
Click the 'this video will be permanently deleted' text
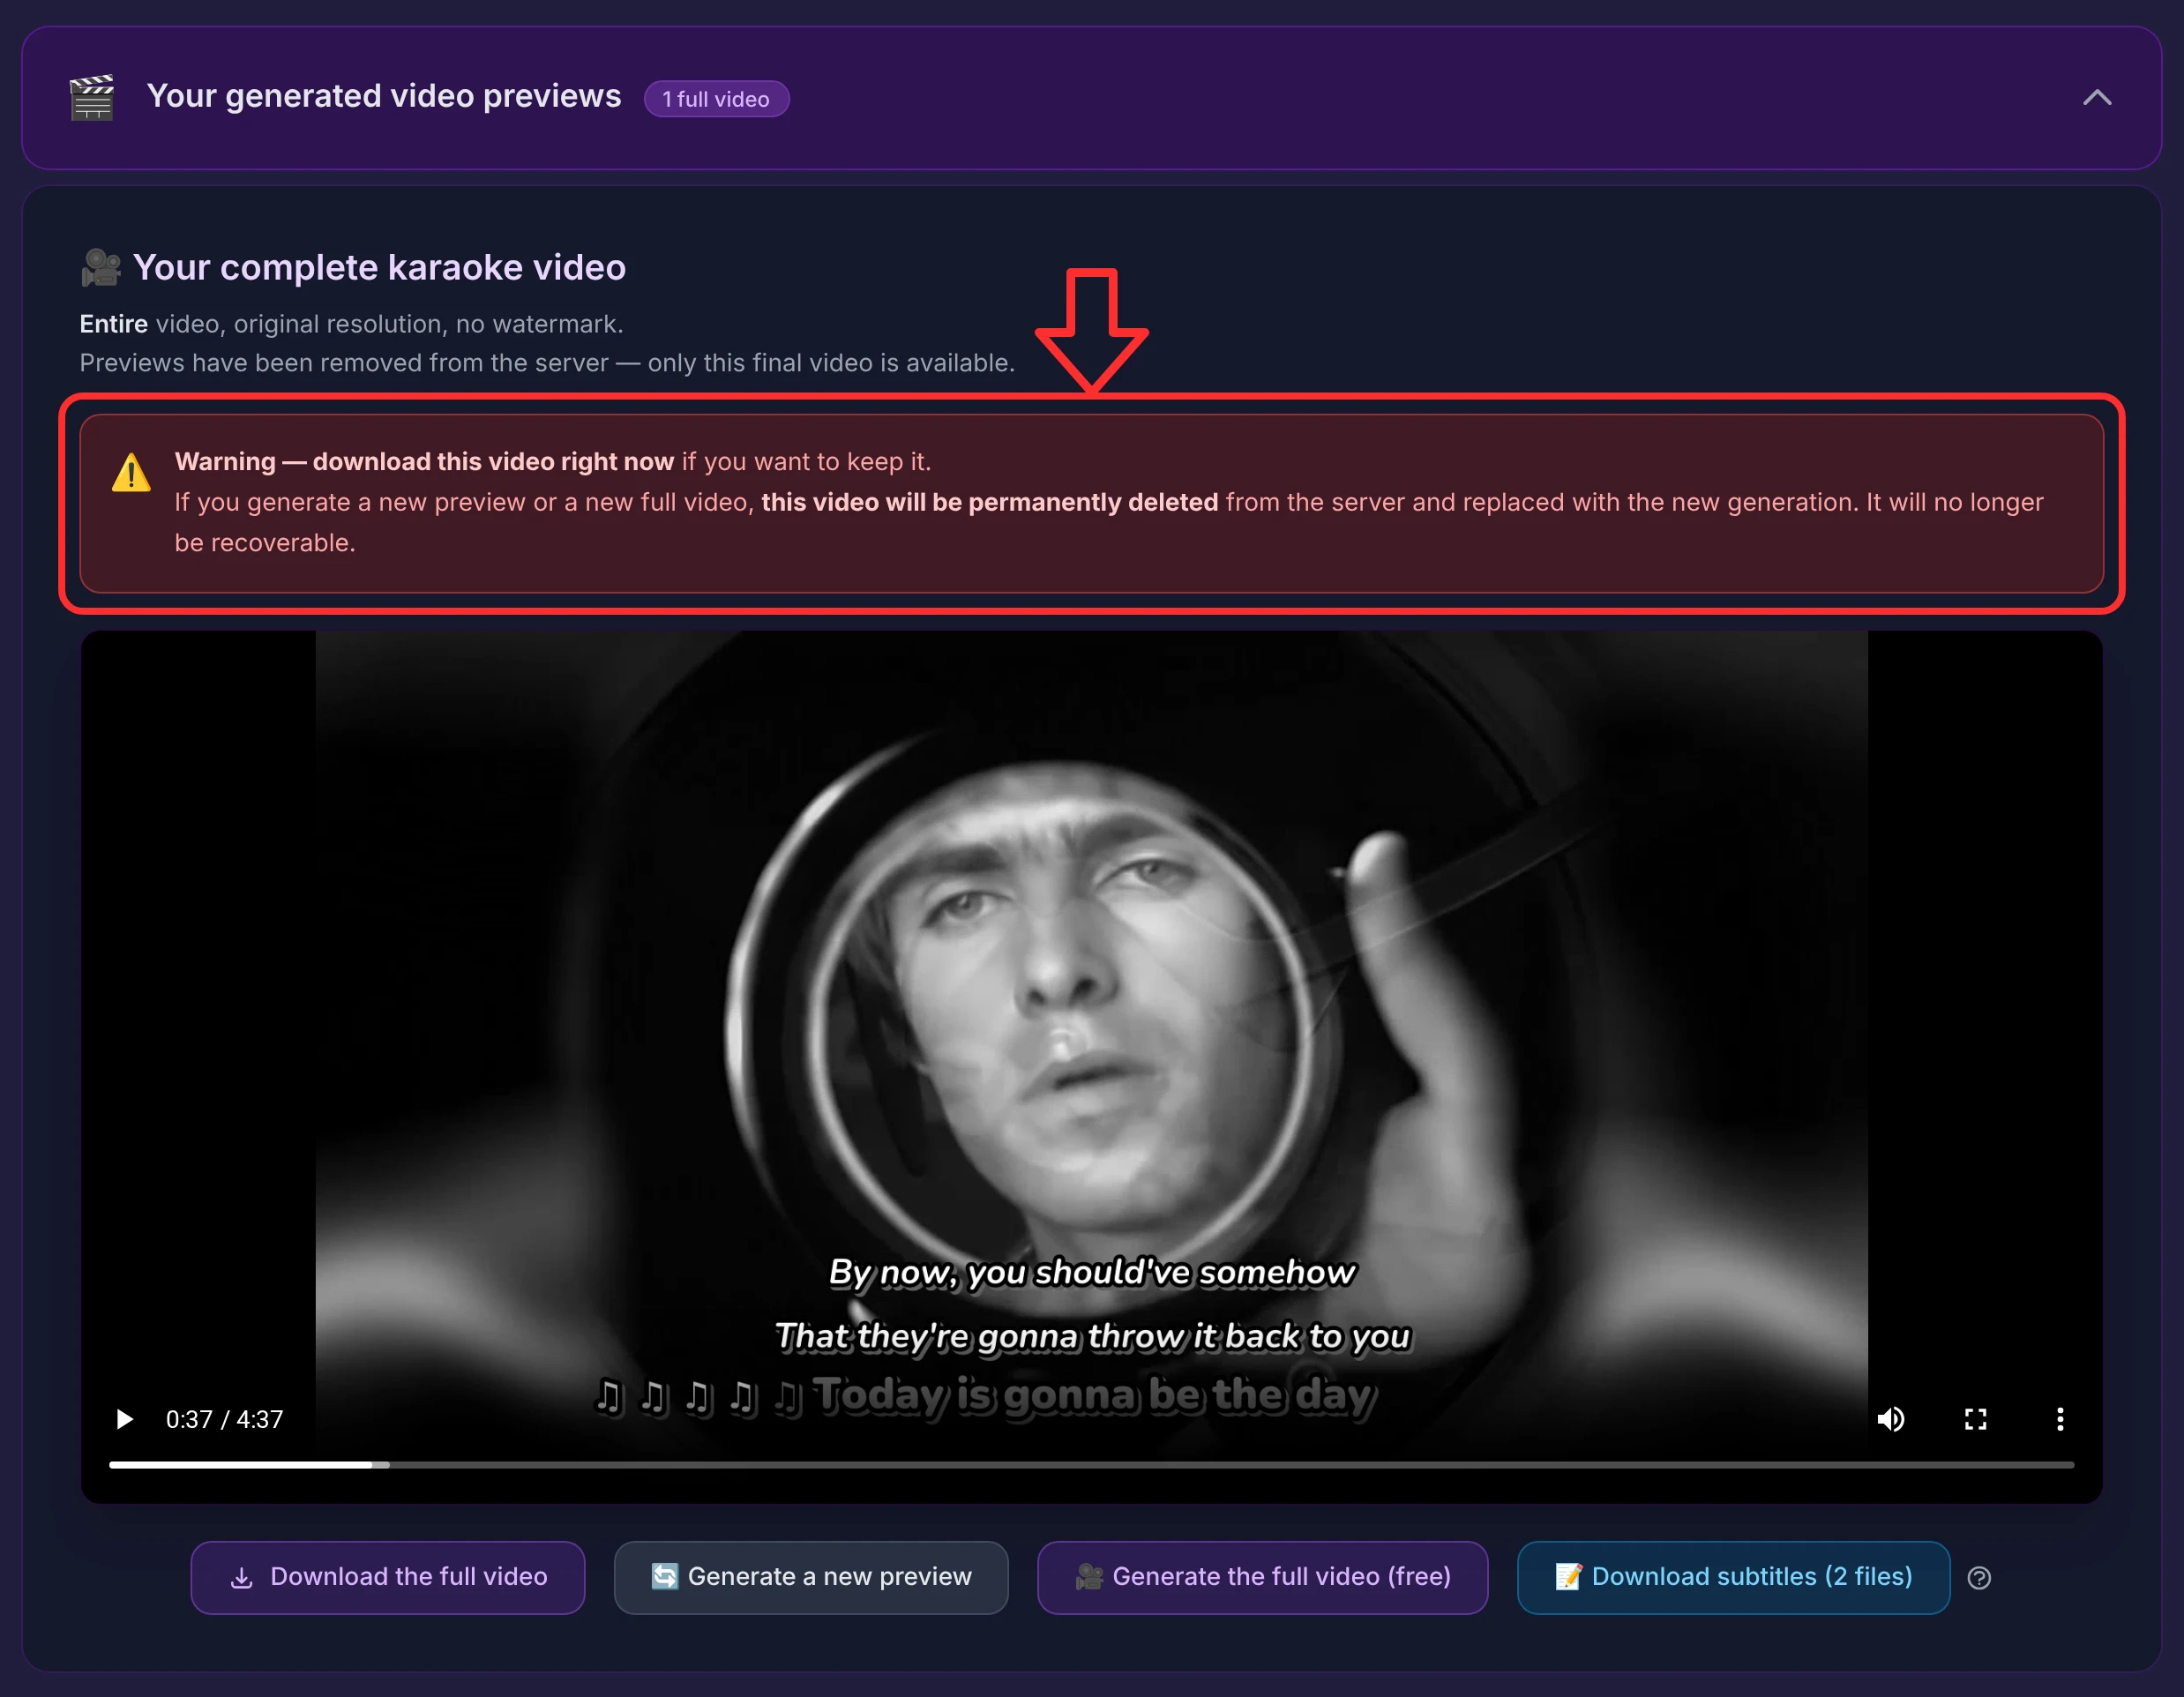(x=990, y=502)
